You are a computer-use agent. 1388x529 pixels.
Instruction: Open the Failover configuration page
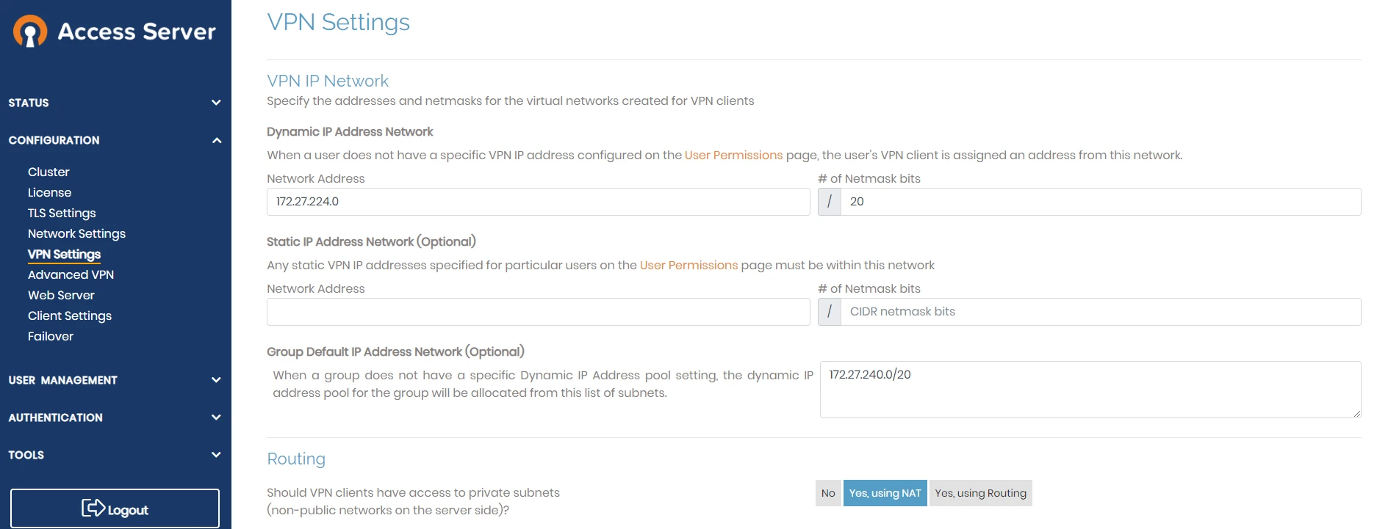50,336
